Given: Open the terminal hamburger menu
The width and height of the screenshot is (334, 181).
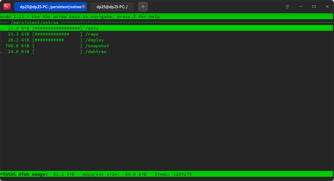Looking at the screenshot, I should tap(287, 7).
